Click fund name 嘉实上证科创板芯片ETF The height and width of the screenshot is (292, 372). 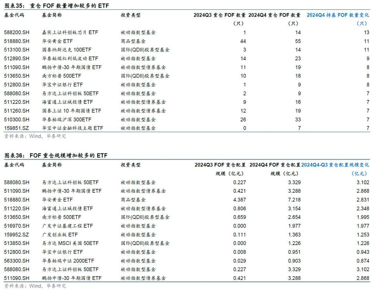point(70,32)
